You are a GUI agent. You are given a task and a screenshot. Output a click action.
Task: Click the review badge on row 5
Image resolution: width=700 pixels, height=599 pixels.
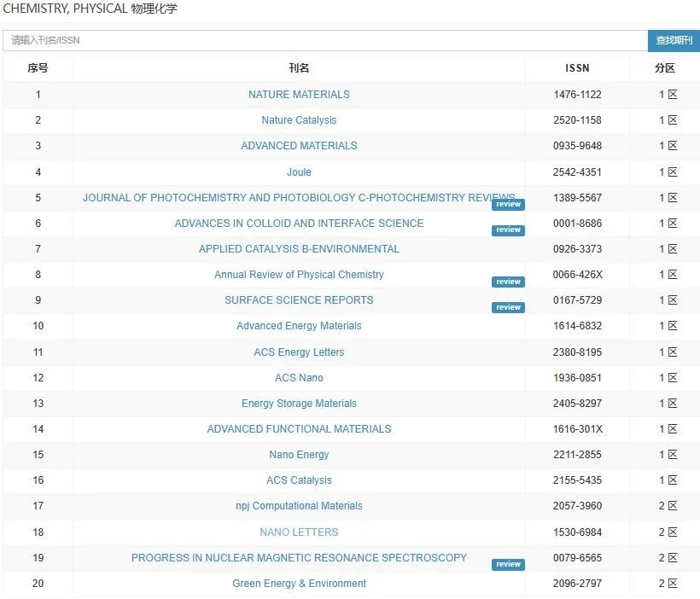click(508, 205)
